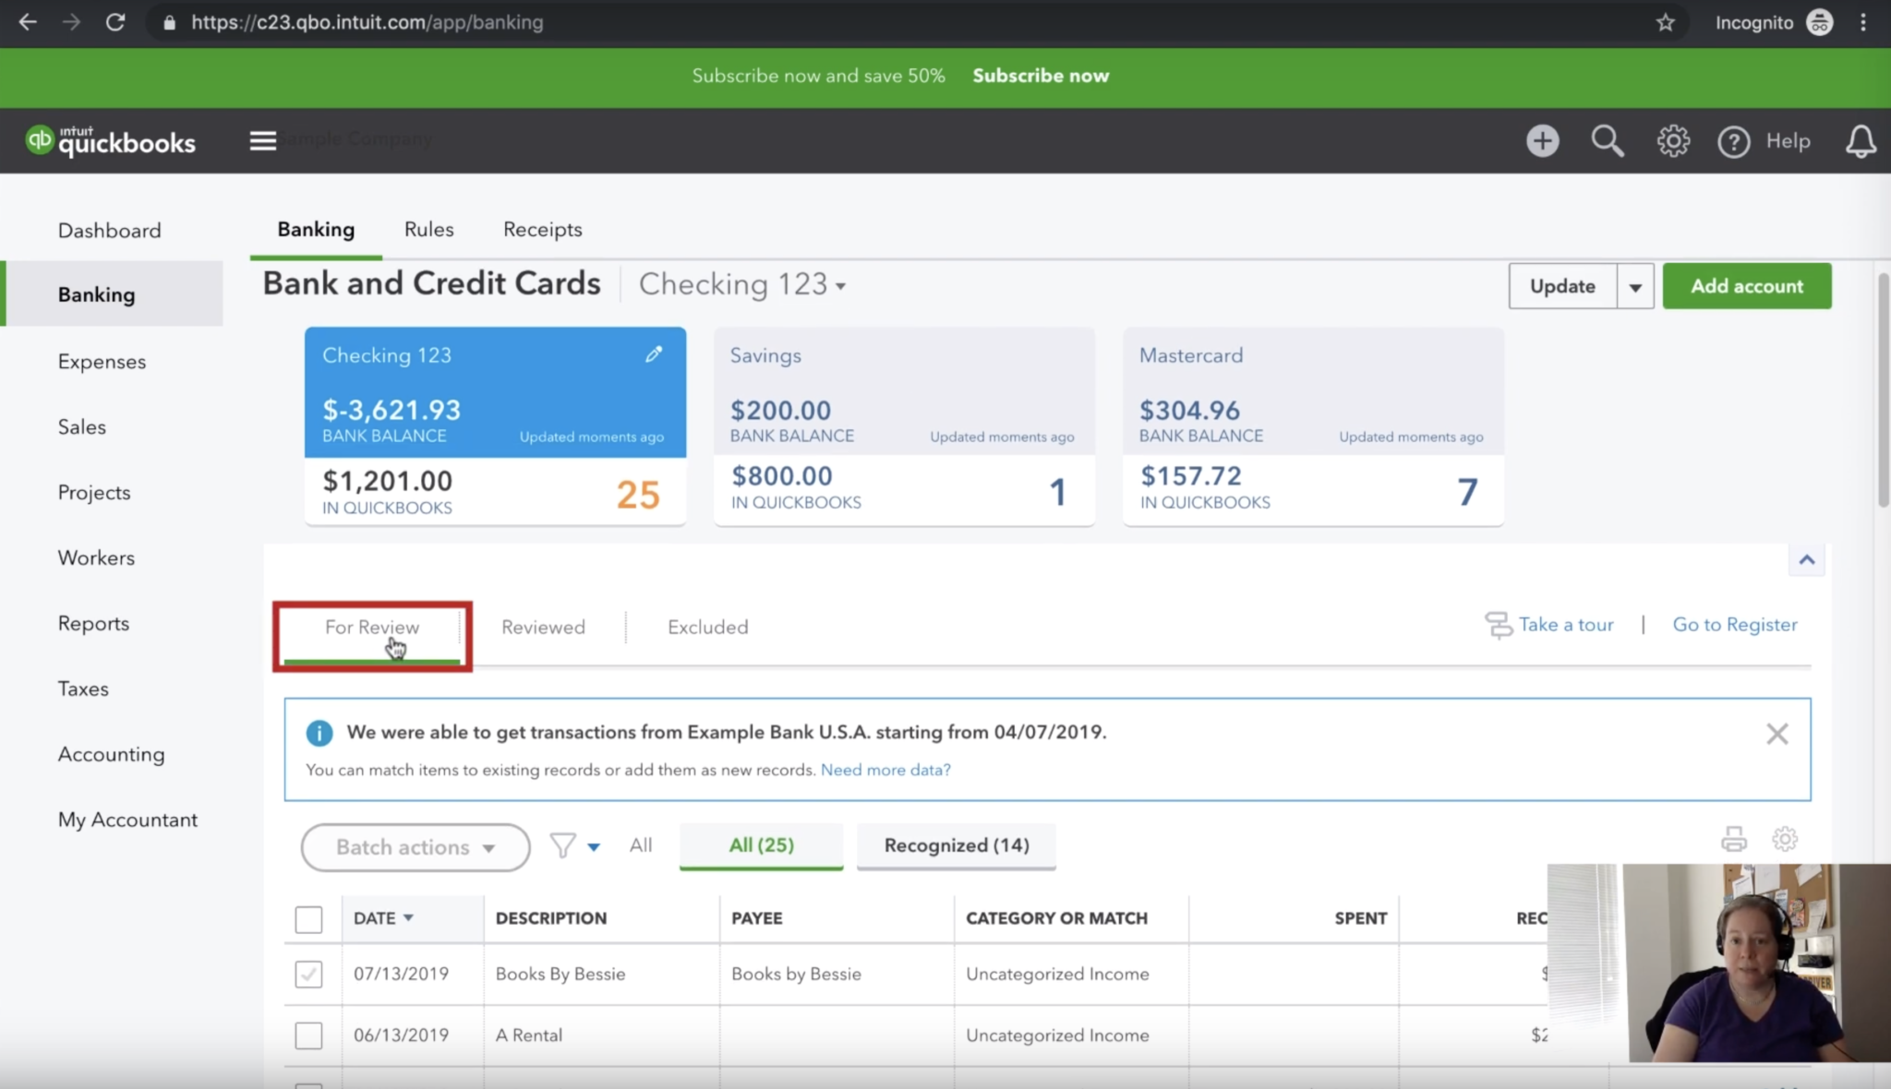
Task: Bookmark page with the star icon
Action: (1665, 22)
